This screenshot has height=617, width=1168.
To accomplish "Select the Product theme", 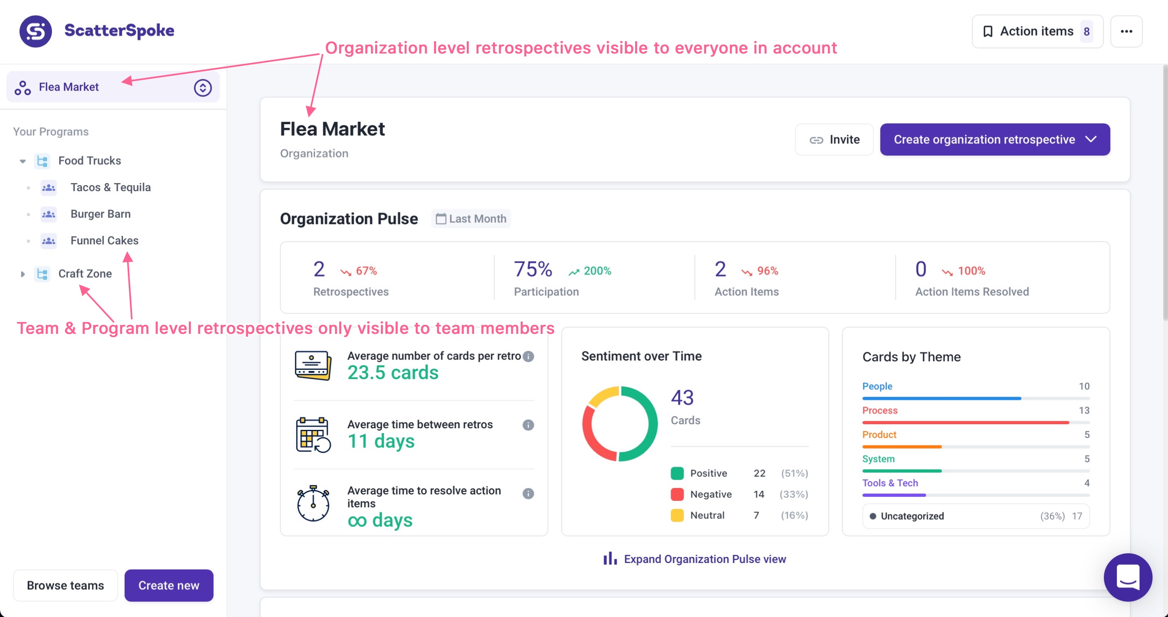I will (x=879, y=434).
